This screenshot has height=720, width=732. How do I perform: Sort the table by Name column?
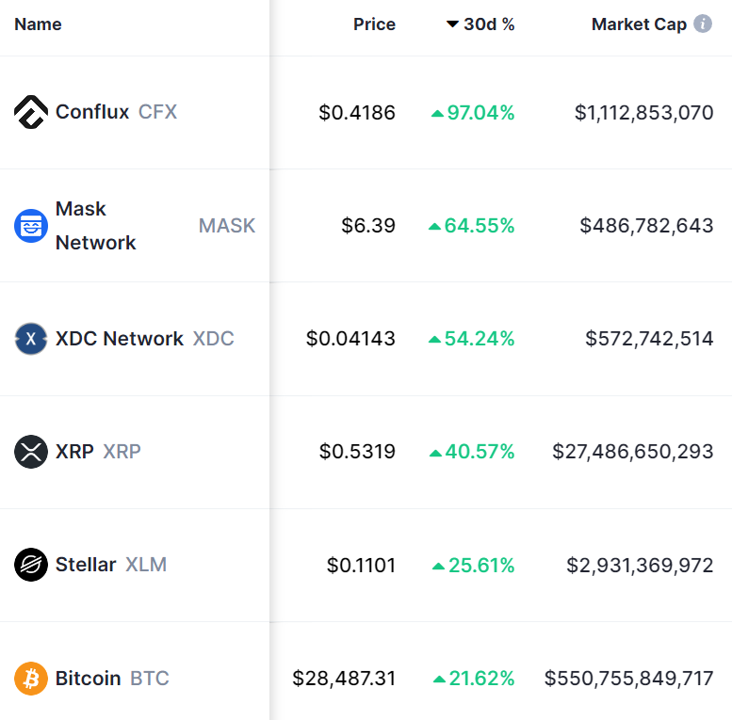[38, 24]
